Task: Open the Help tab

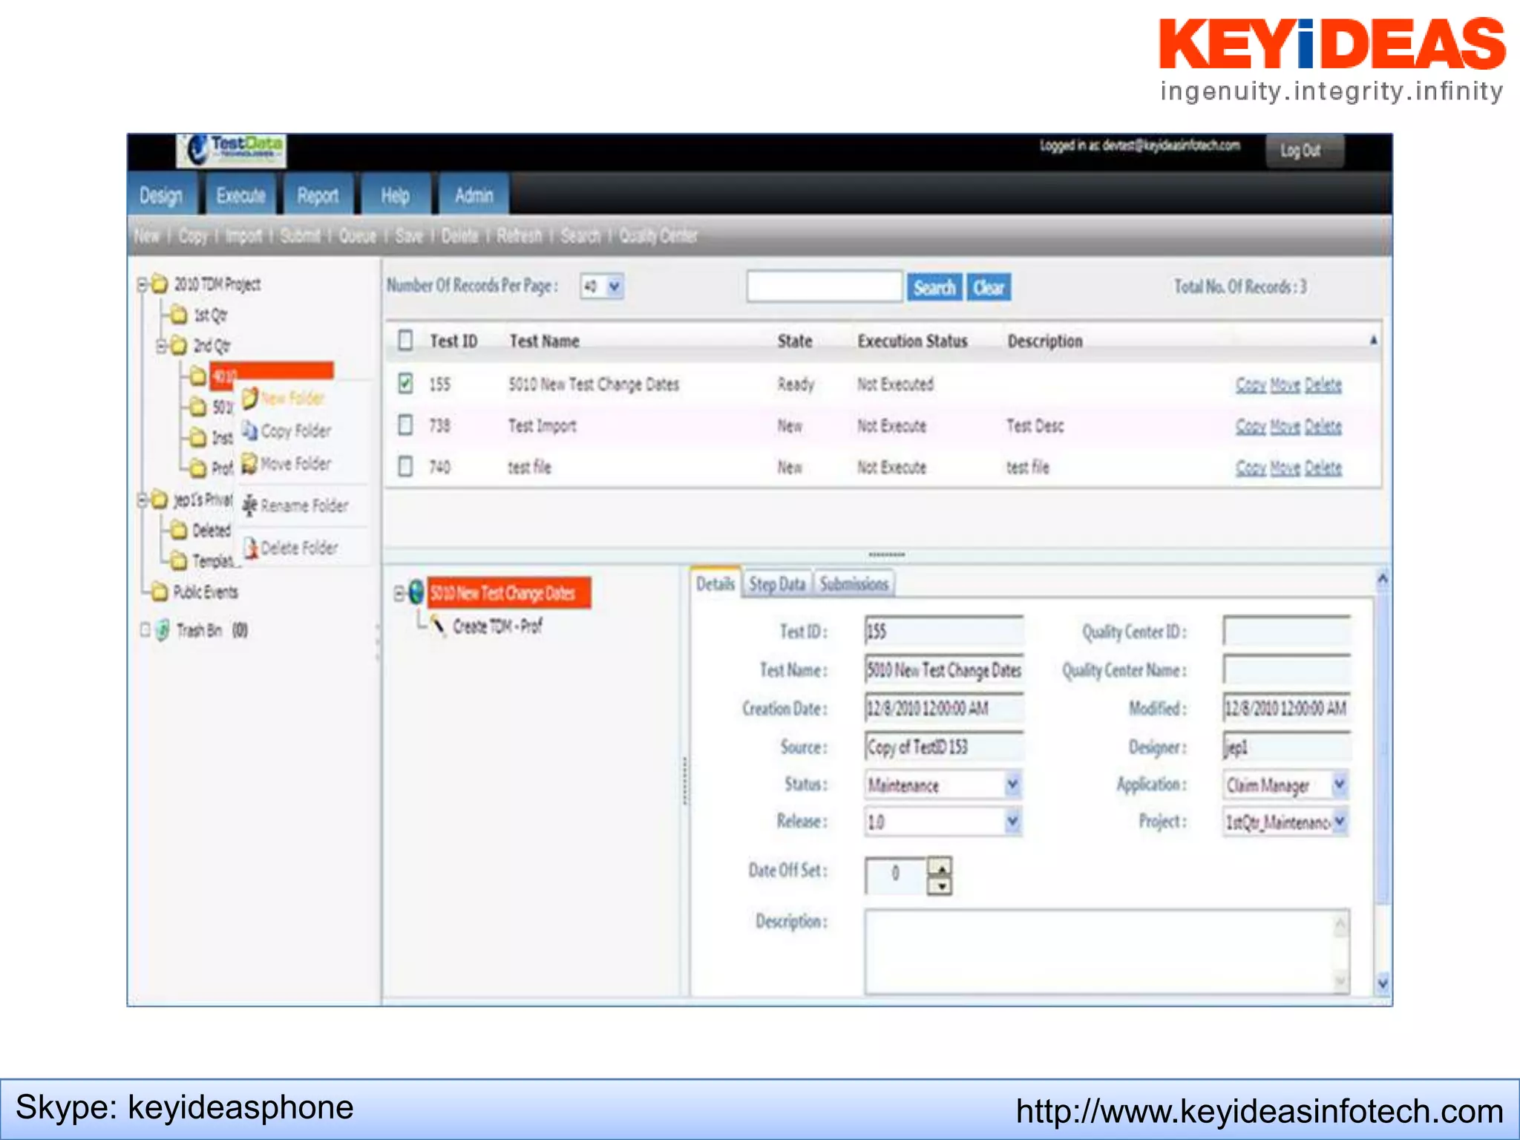Action: click(395, 195)
